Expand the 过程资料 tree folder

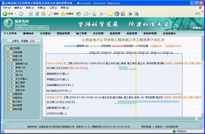coord(8,98)
